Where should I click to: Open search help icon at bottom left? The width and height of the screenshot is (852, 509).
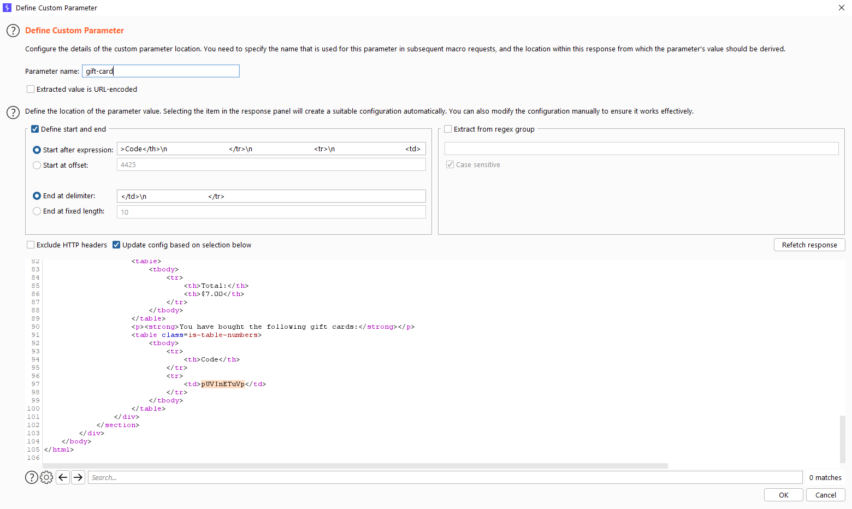(32, 477)
